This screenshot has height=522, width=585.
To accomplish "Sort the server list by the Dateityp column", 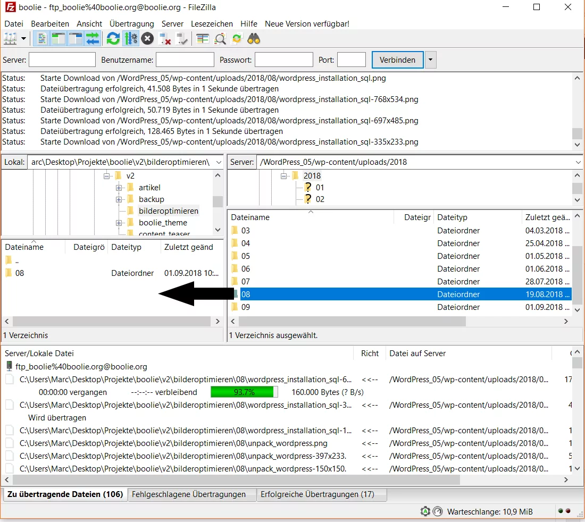I will pos(477,217).
